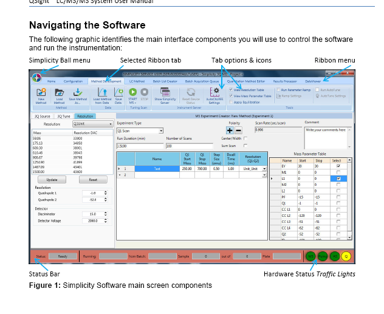Click the MS hardware status light
Viewport: 384px width, 314px height.
tap(310, 256)
